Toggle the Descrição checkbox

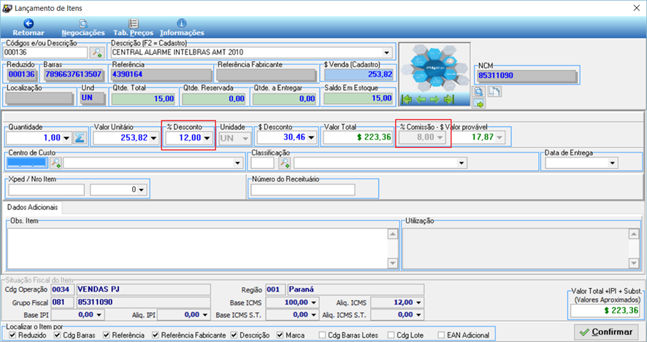(x=234, y=335)
